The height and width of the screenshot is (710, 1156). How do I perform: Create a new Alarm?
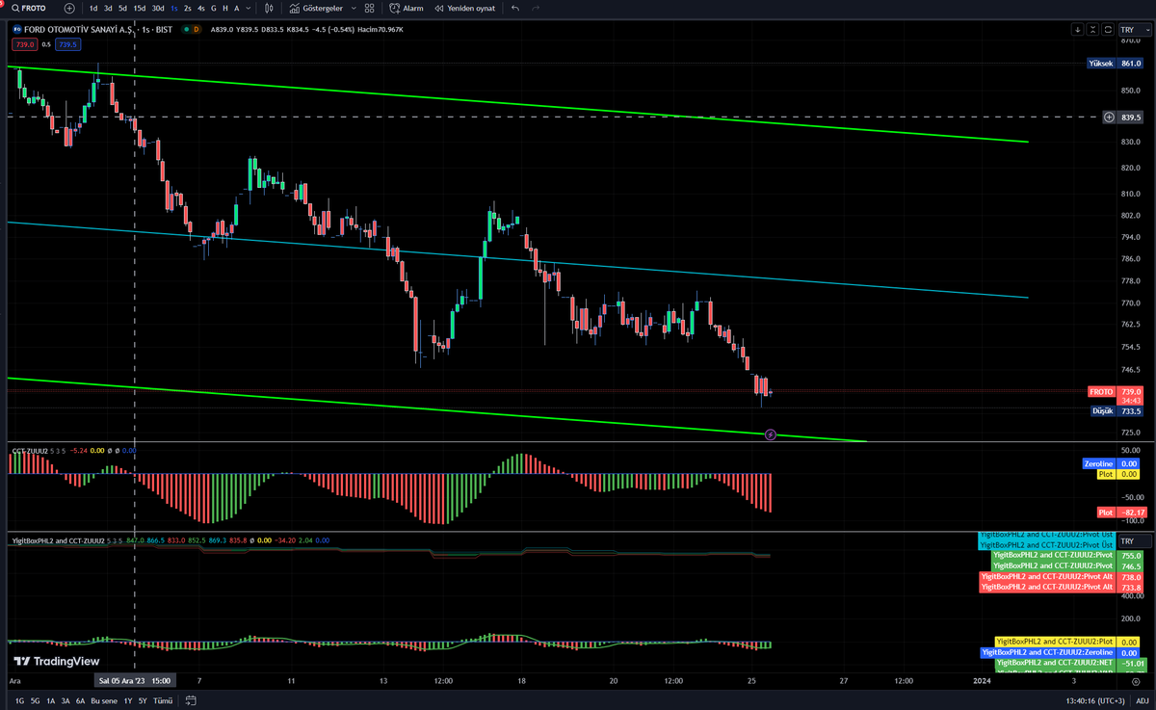(407, 8)
